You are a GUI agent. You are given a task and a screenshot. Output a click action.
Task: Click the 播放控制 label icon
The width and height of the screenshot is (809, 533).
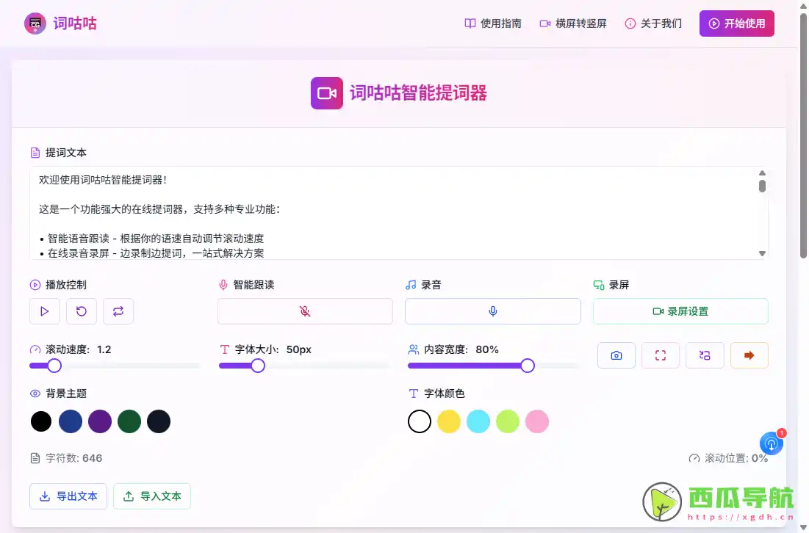(x=35, y=285)
